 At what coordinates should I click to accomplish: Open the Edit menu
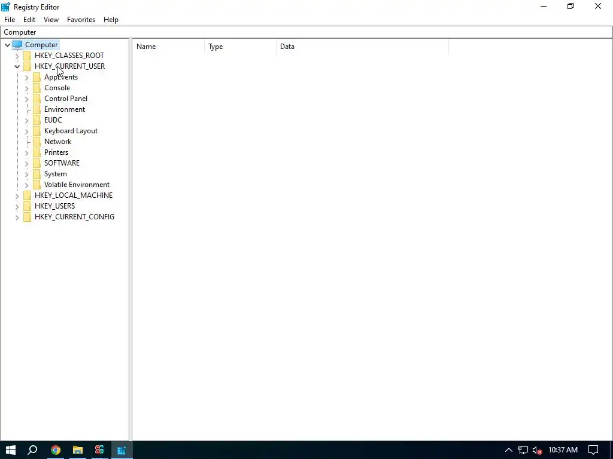coord(29,20)
